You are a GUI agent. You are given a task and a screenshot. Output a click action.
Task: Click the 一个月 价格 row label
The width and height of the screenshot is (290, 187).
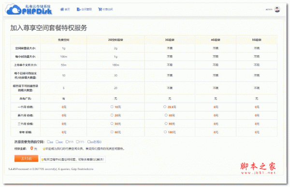(x=26, y=107)
